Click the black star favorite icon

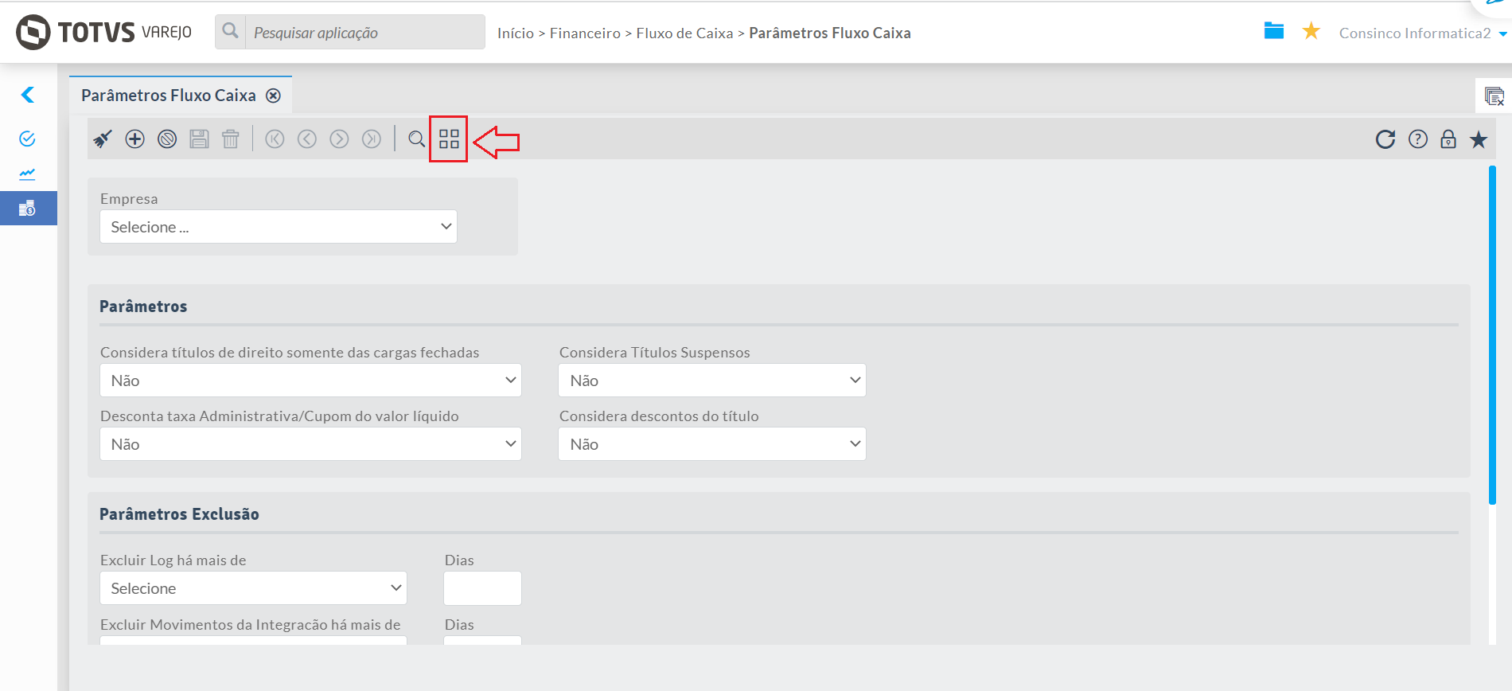1479,139
